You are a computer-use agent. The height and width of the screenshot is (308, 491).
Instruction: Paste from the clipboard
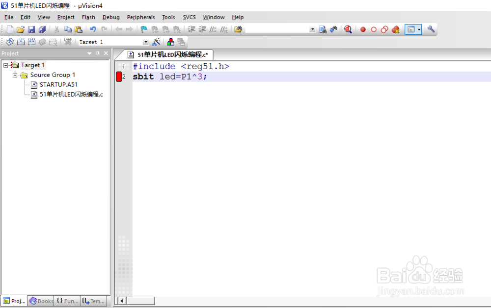pos(78,29)
